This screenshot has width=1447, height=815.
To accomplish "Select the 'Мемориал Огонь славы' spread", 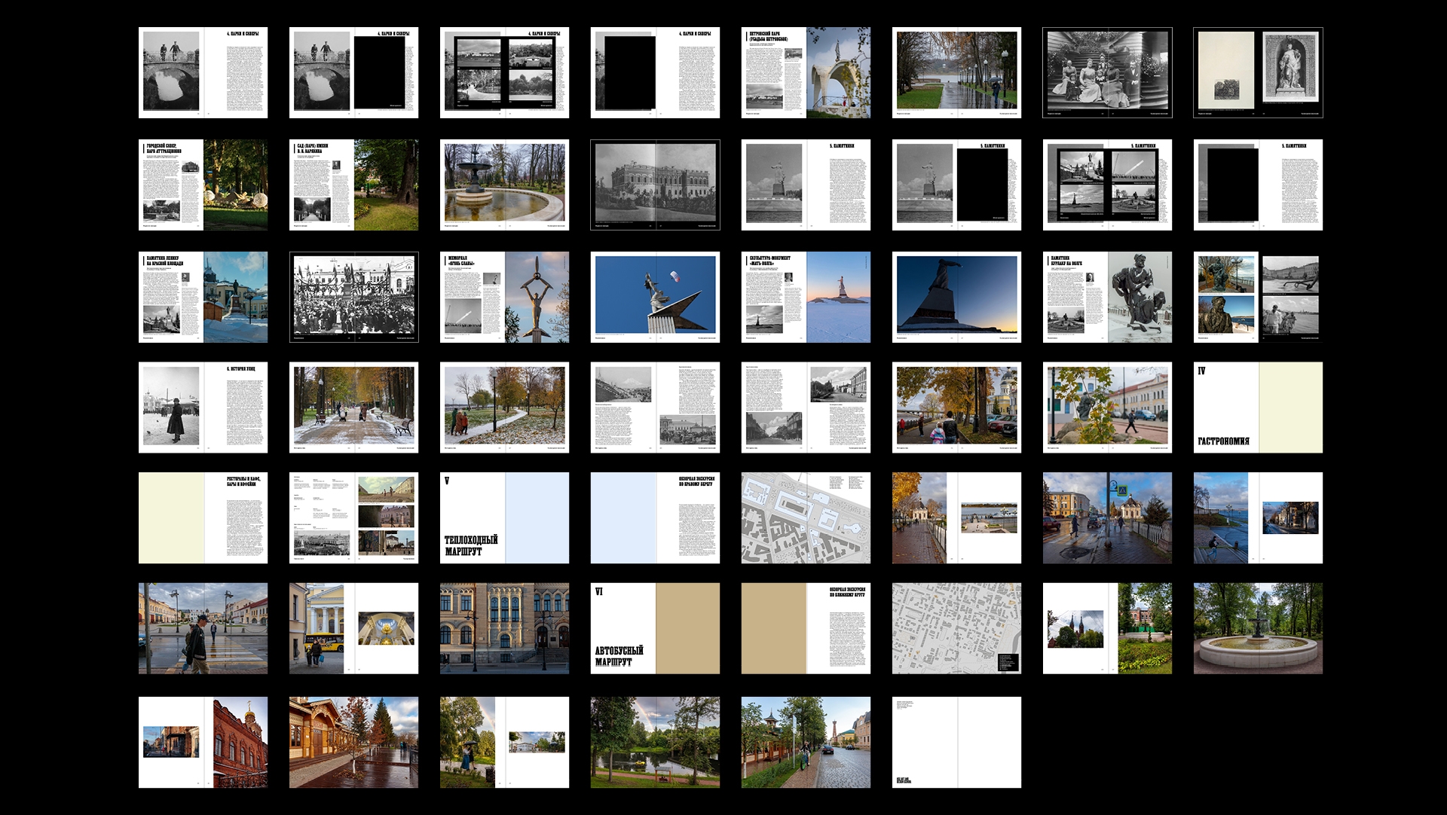I will [504, 297].
